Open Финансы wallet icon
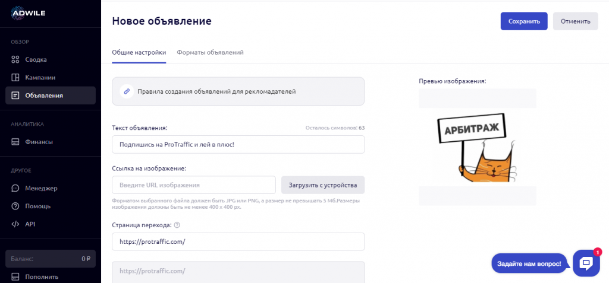609x283 pixels. pyautogui.click(x=15, y=142)
